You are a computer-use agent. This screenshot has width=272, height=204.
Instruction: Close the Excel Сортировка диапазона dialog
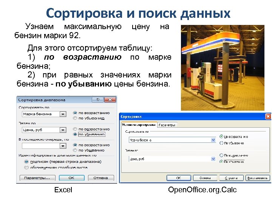click(110, 100)
